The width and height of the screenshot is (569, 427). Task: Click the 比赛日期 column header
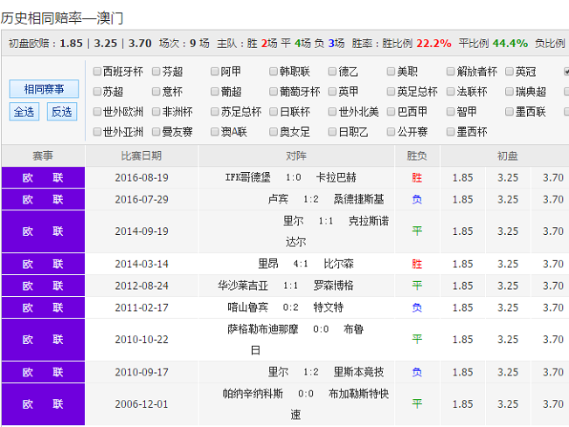(x=142, y=155)
